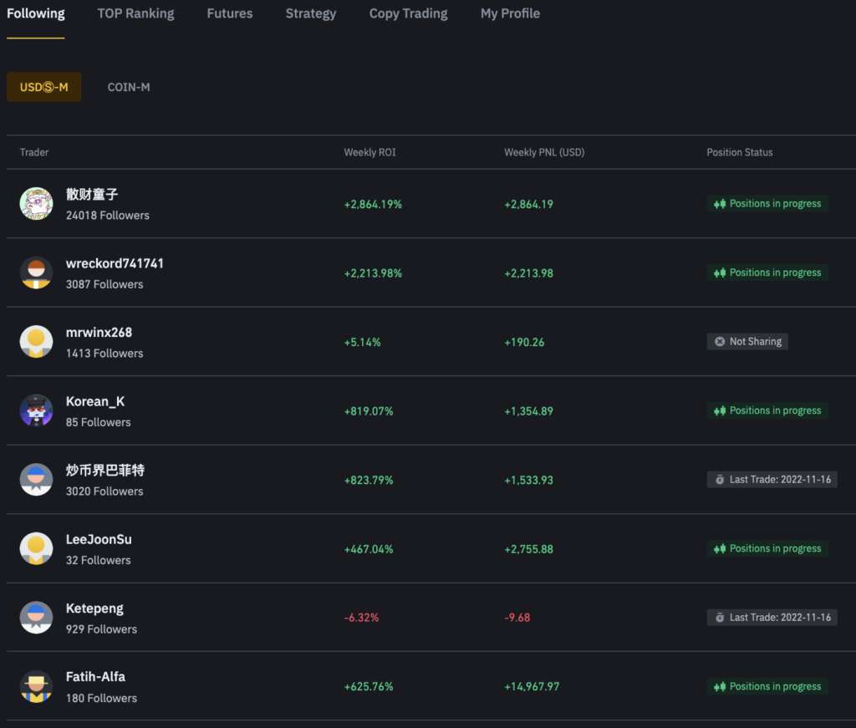Click the Fatih-Alfa avatar icon
Viewport: 856px width, 728px height.
coord(36,687)
